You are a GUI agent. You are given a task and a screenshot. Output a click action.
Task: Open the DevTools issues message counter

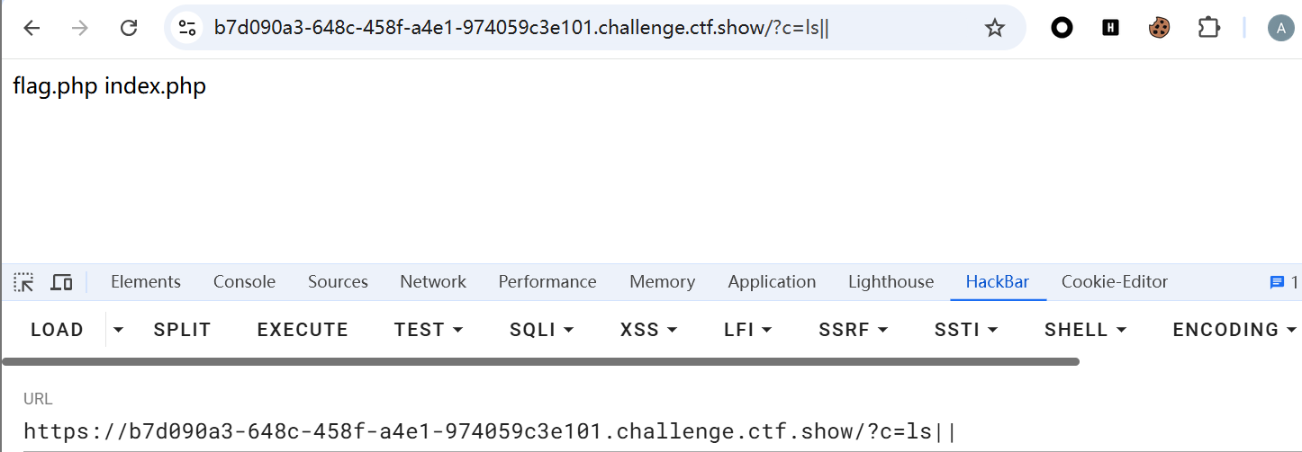tap(1283, 282)
